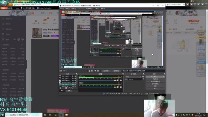208x117 pixels.
Task: Click the transition duration stepper arrows
Action: click(x=143, y=79)
